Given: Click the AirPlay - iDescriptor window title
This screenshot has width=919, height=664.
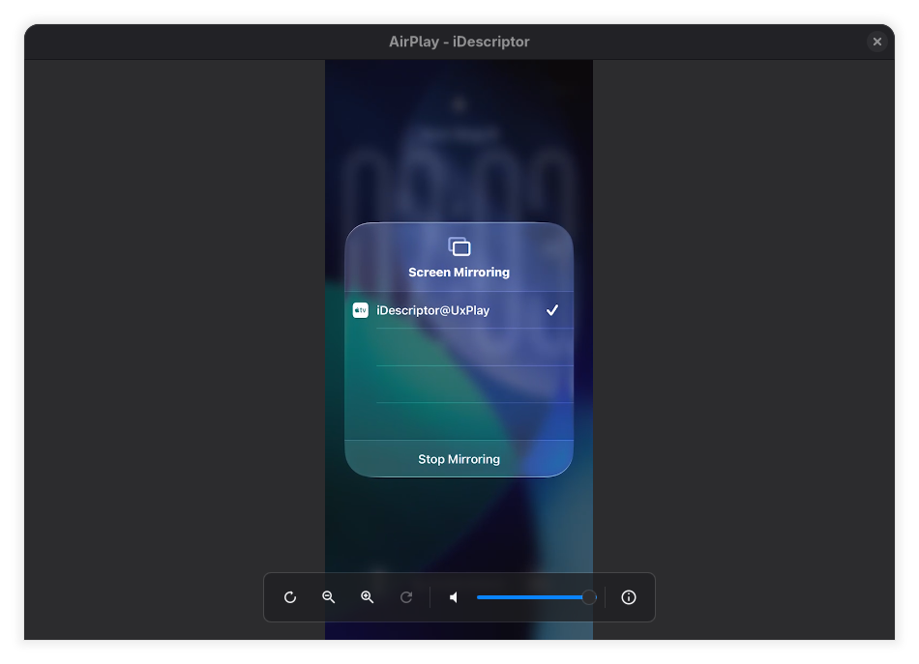Looking at the screenshot, I should [459, 42].
